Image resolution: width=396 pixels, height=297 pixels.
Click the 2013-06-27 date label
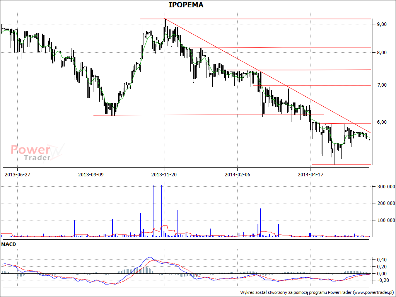tap(17, 174)
